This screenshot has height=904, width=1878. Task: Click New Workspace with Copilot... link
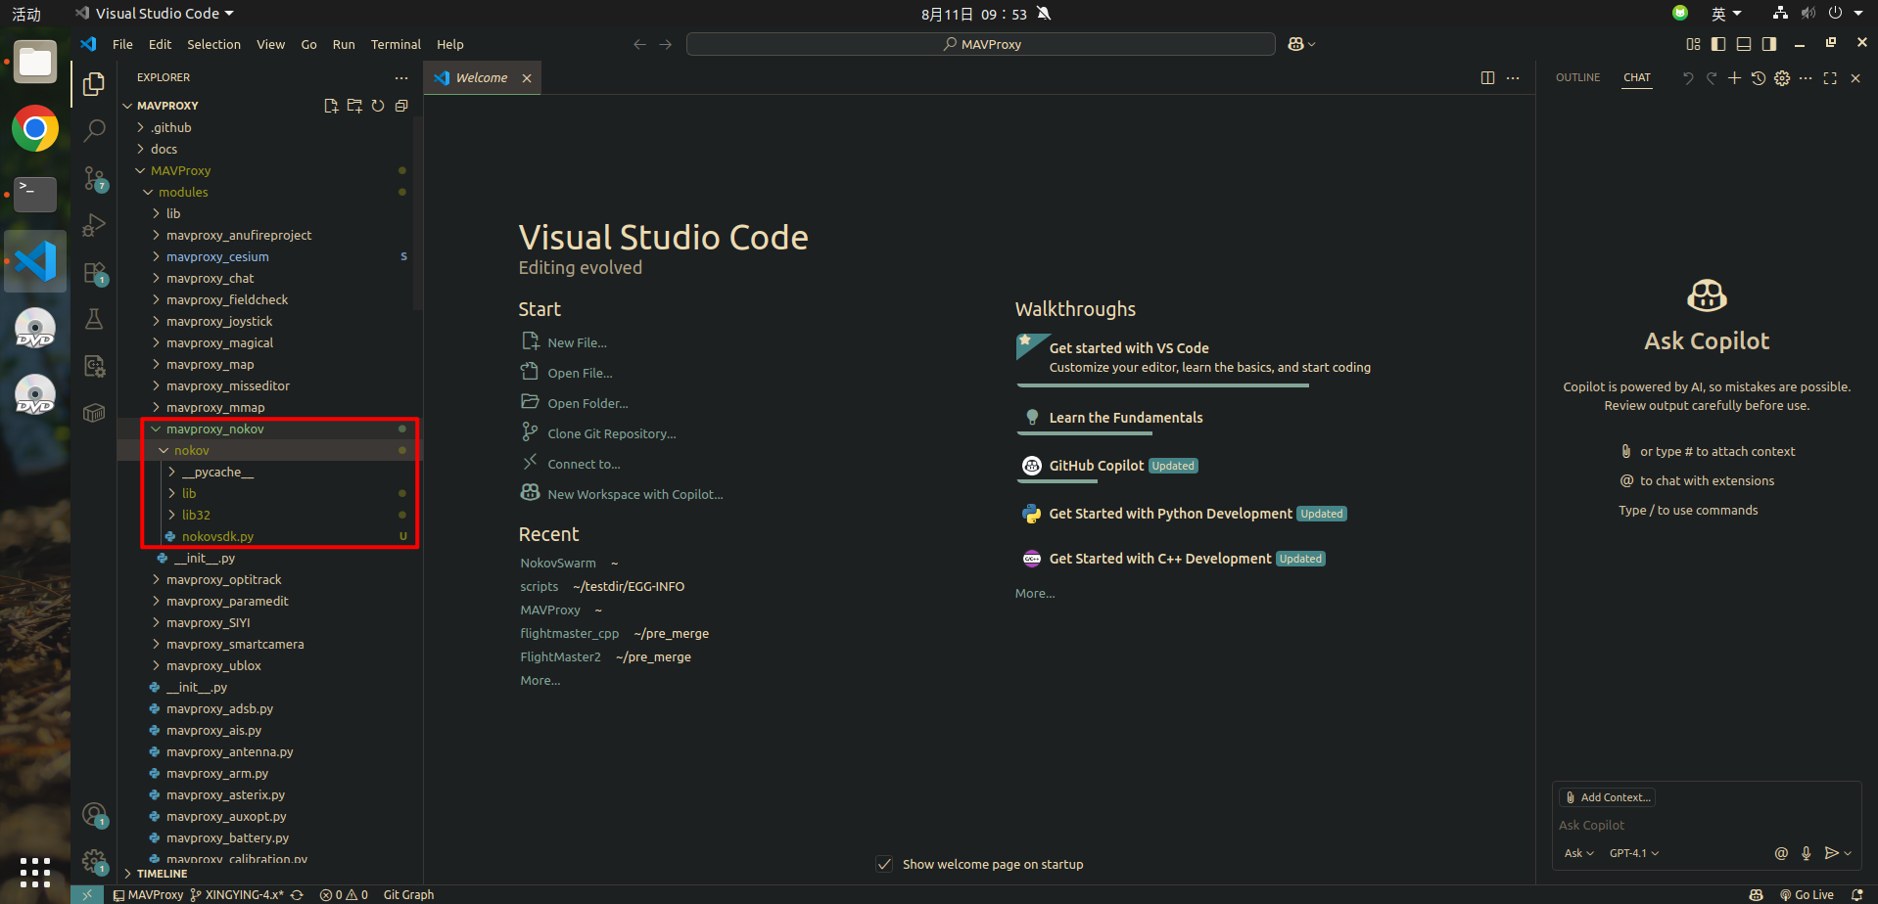tap(634, 494)
